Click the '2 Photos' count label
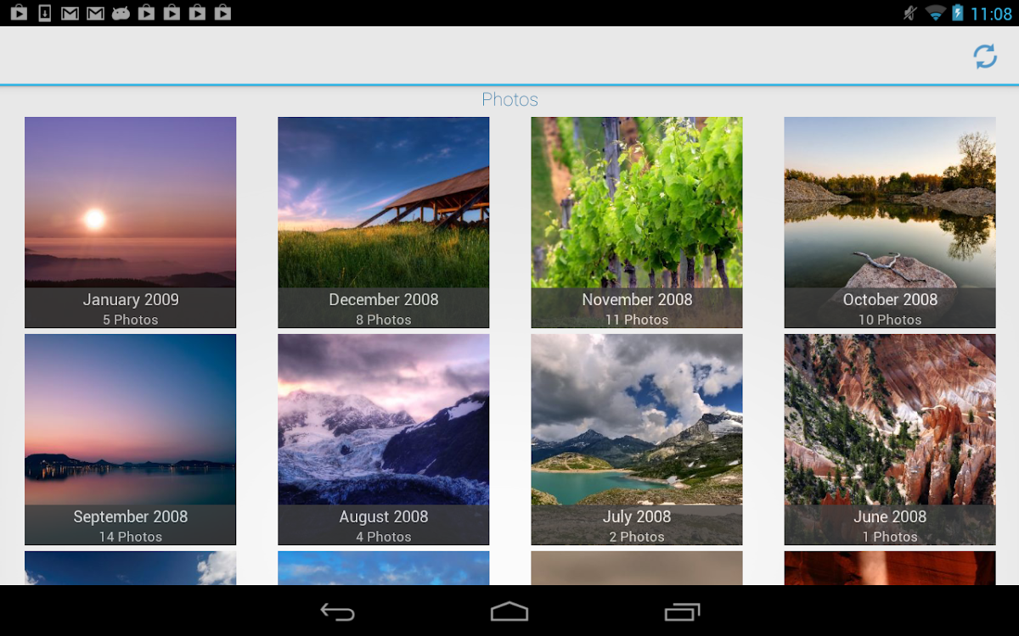 (x=637, y=537)
